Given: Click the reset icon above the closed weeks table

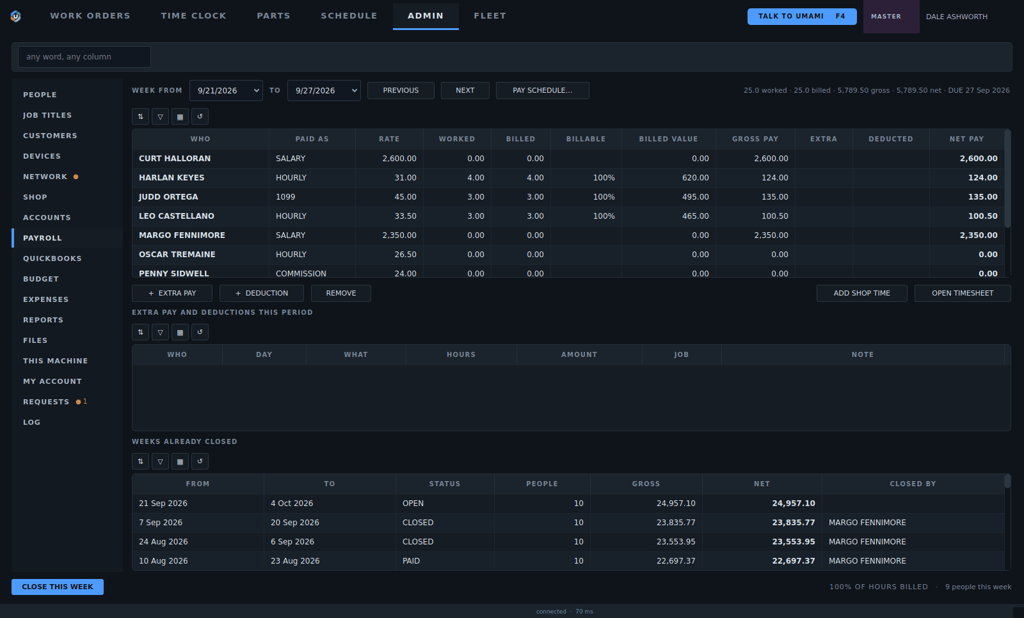Looking at the screenshot, I should coord(200,461).
